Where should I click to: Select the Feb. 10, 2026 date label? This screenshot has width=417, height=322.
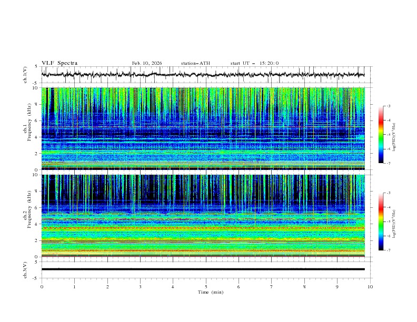[147, 63]
